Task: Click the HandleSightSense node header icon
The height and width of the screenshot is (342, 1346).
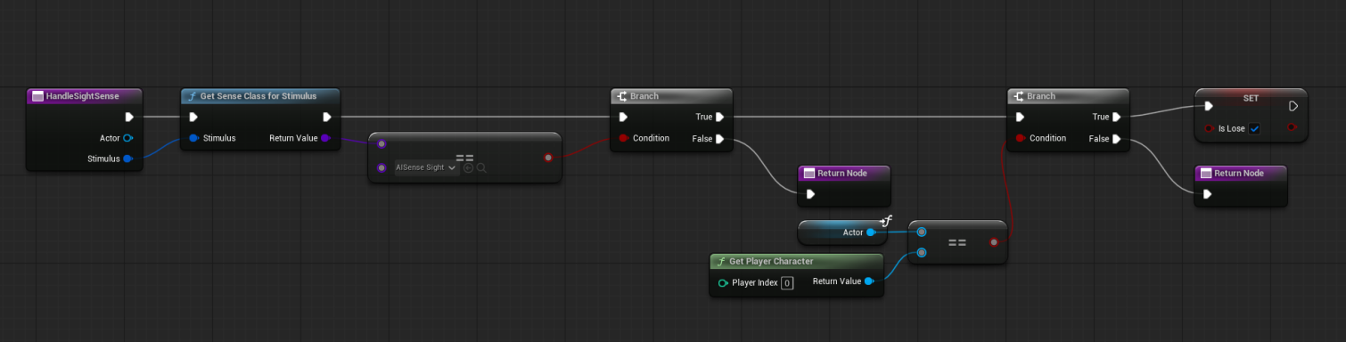Action: [37, 96]
